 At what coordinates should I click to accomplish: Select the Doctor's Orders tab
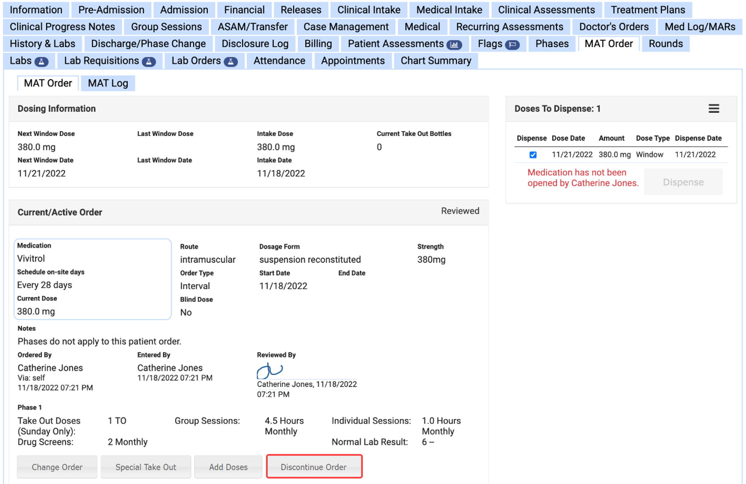click(613, 27)
